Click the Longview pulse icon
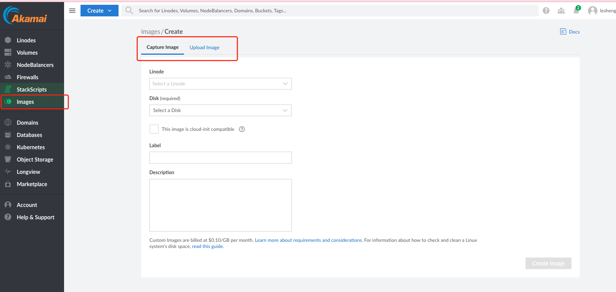Viewport: 616px width, 292px height. (x=8, y=172)
